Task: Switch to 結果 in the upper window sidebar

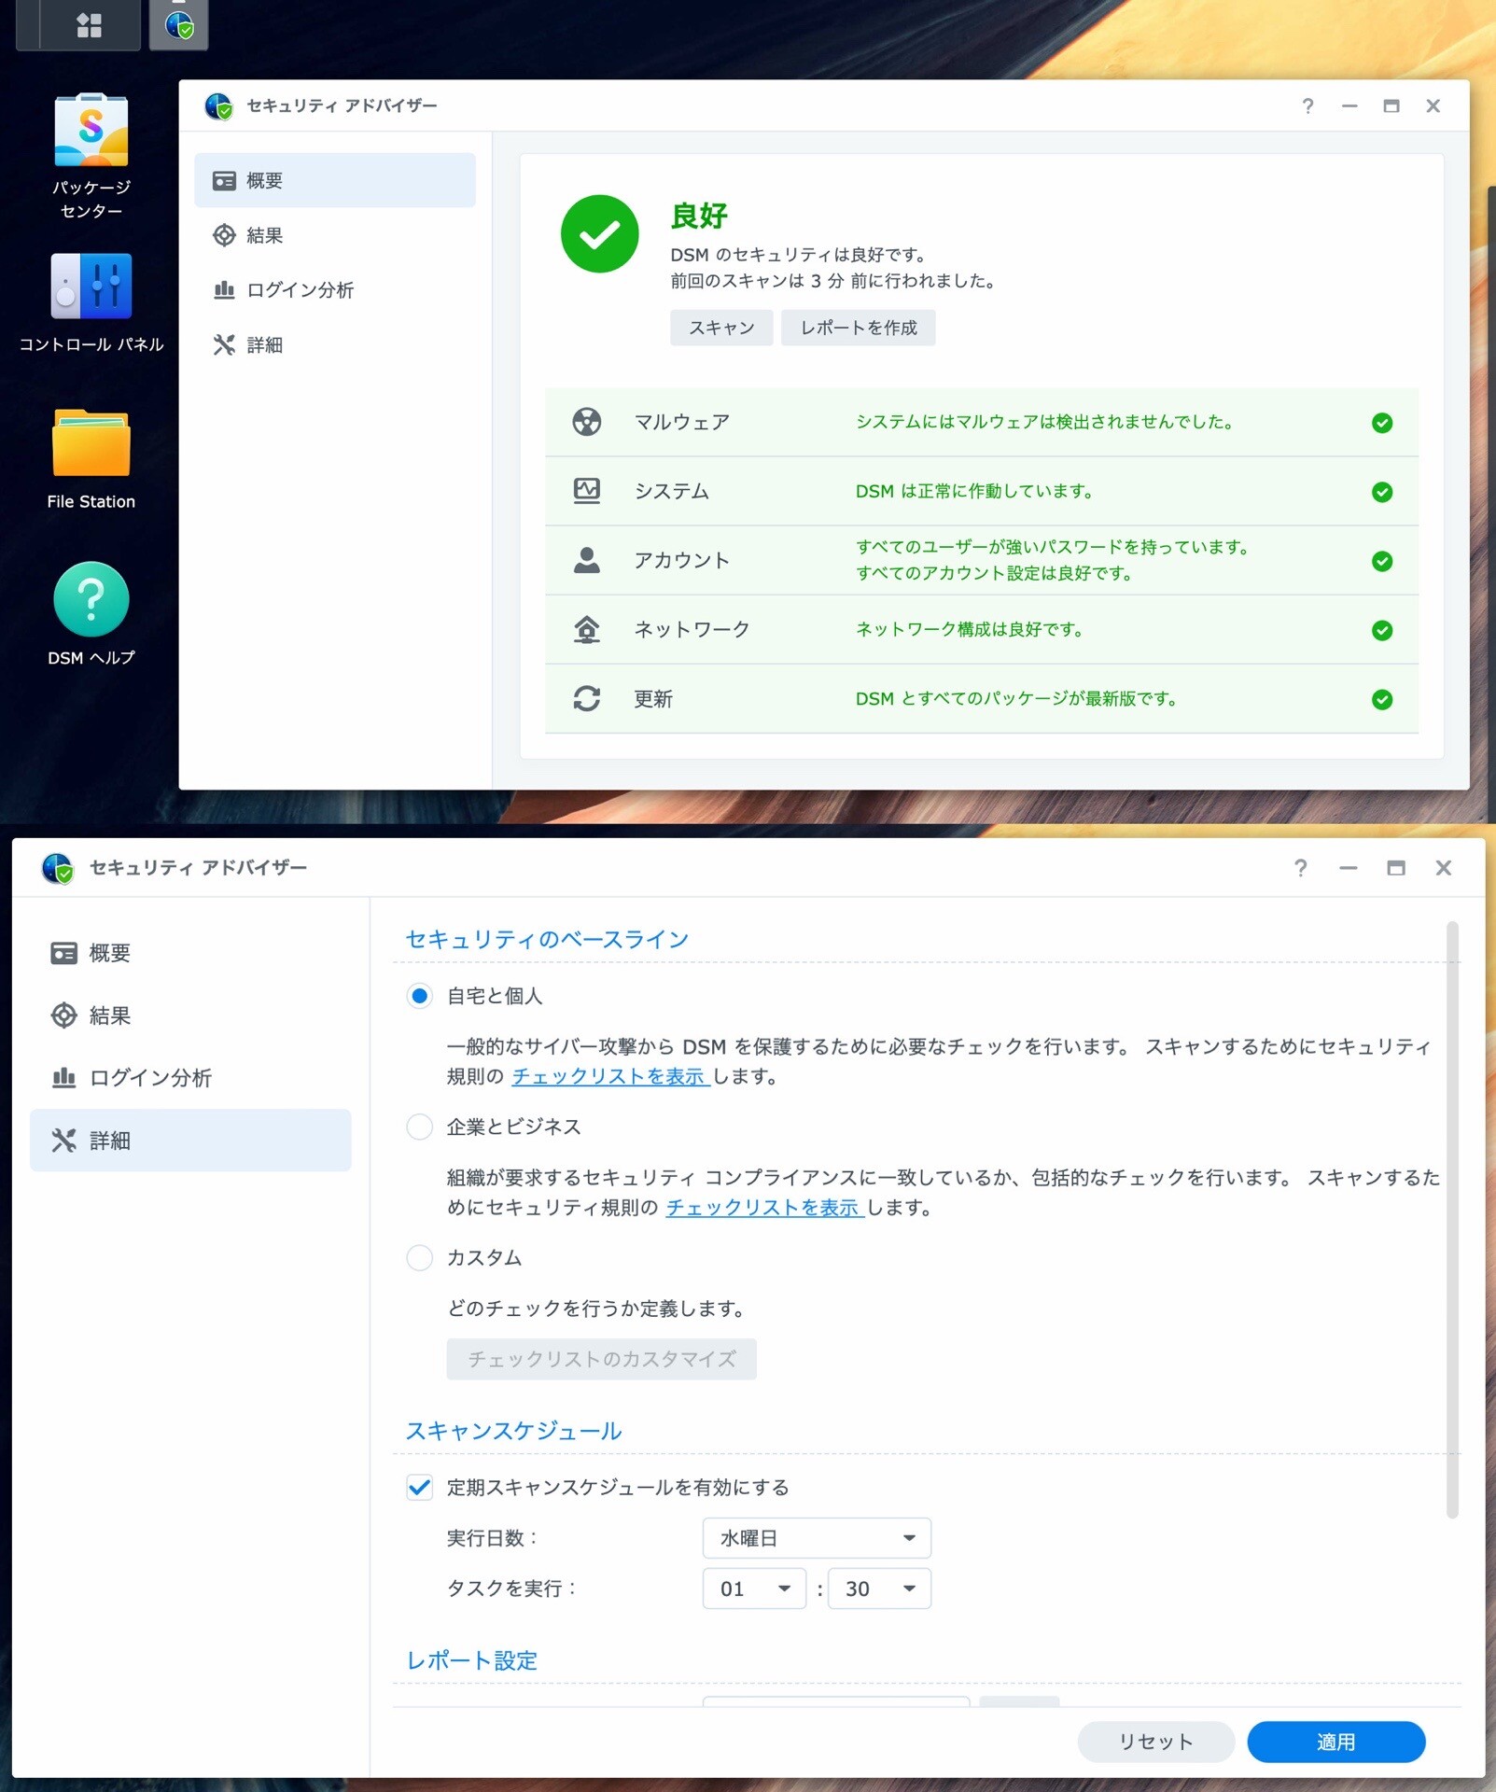Action: pyautogui.click(x=264, y=235)
